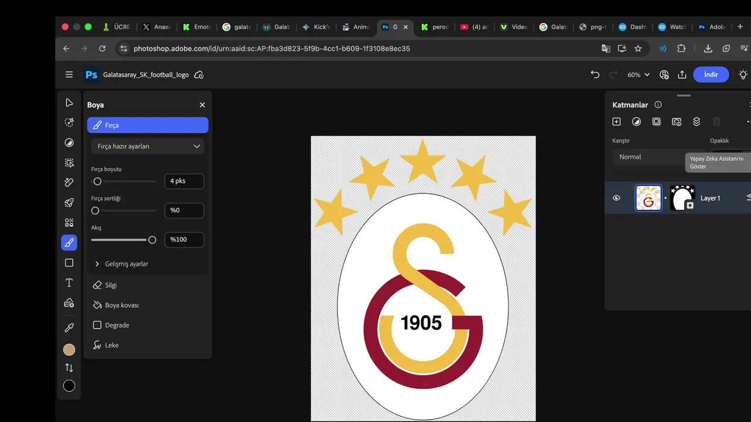
Task: Select the Degrade gradient option
Action: tap(111, 325)
